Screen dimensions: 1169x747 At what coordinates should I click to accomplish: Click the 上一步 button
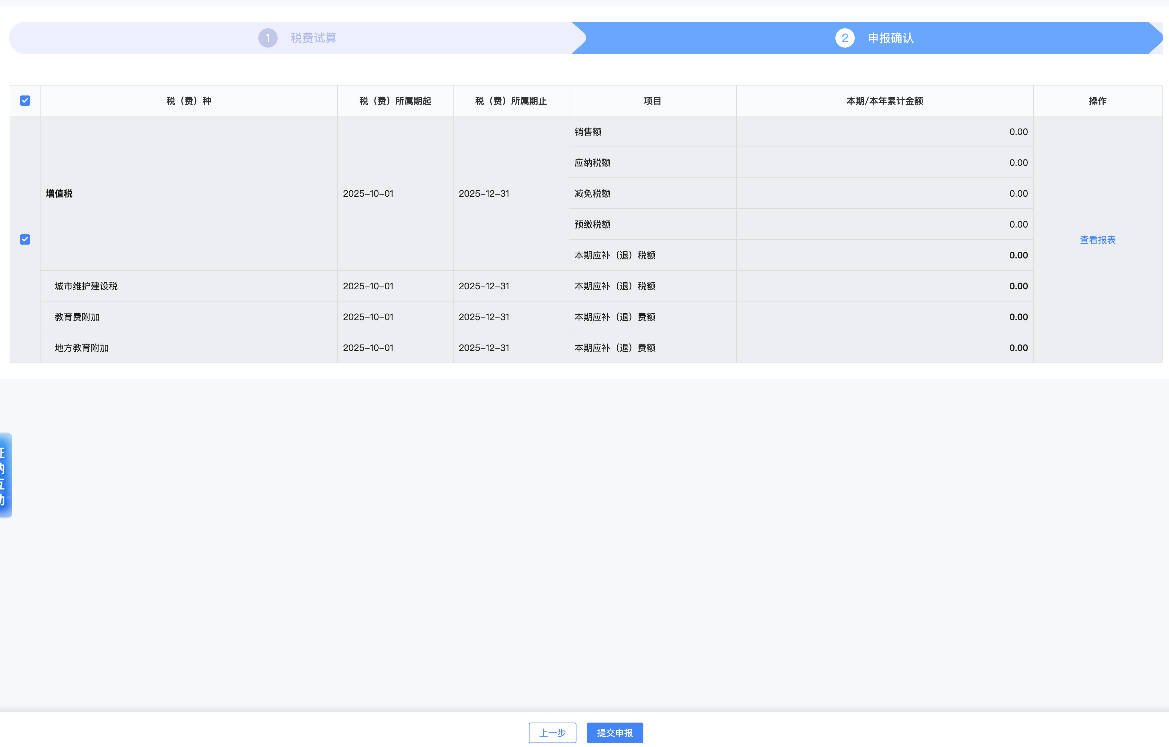552,733
